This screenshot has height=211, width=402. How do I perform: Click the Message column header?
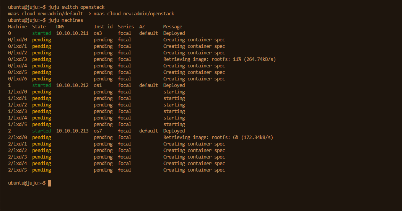click(173, 27)
